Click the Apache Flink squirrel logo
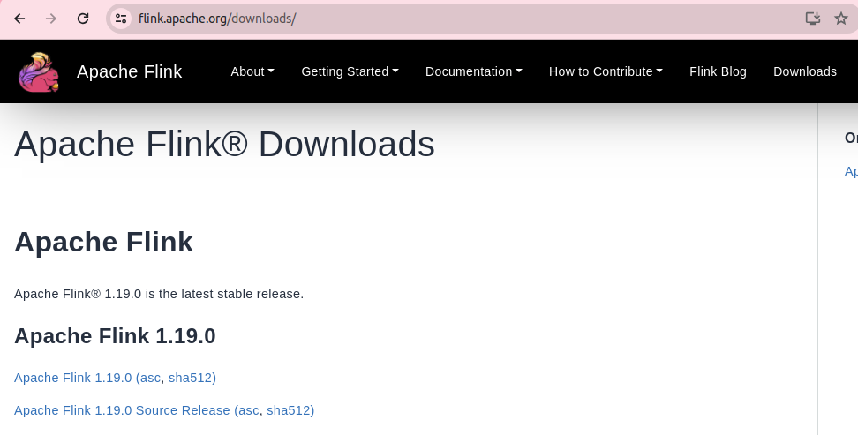The width and height of the screenshot is (858, 435). 39,71
